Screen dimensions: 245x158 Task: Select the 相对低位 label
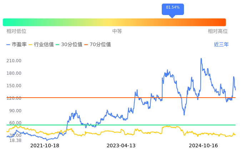tap(16, 31)
